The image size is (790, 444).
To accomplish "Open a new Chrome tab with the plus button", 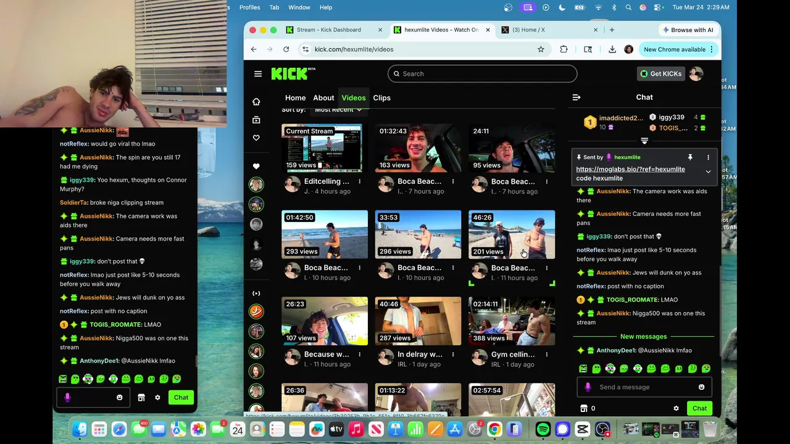I will click(x=612, y=30).
